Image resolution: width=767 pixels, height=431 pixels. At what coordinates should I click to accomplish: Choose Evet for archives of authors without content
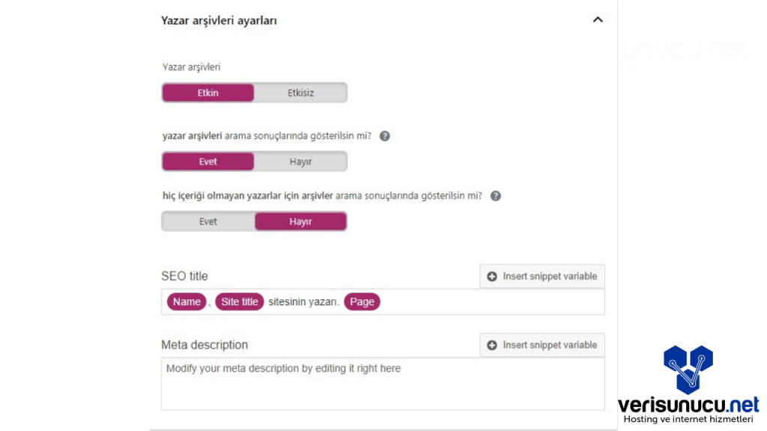click(x=208, y=221)
